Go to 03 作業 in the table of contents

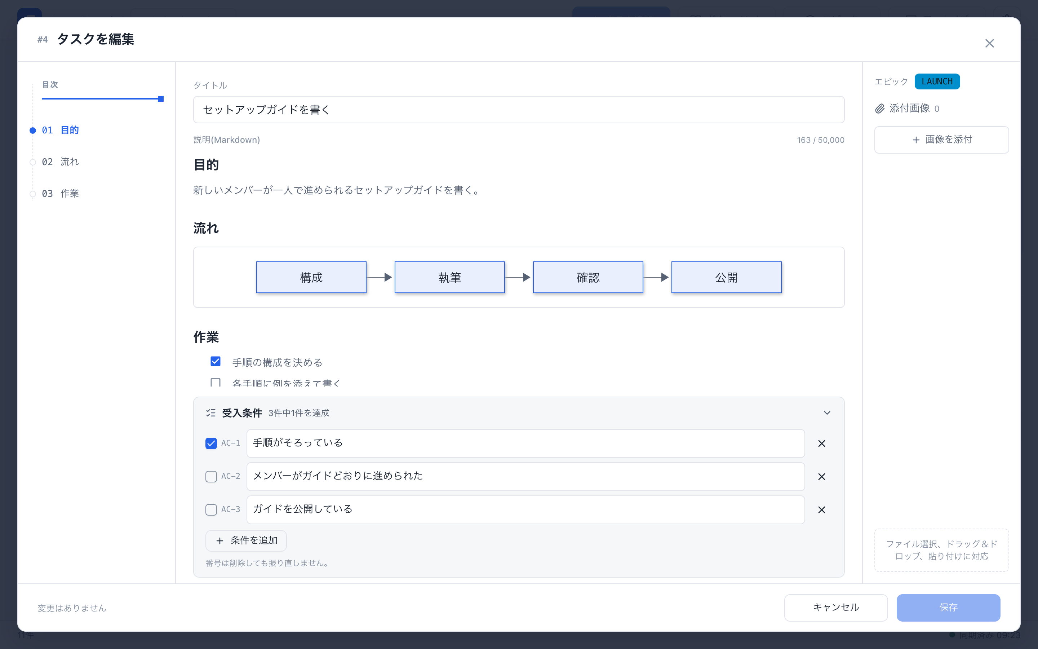(60, 194)
